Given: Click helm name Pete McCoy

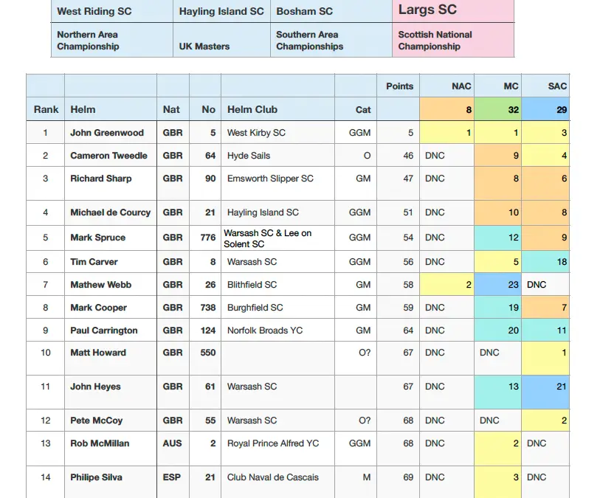Looking at the screenshot, I should coord(96,421).
